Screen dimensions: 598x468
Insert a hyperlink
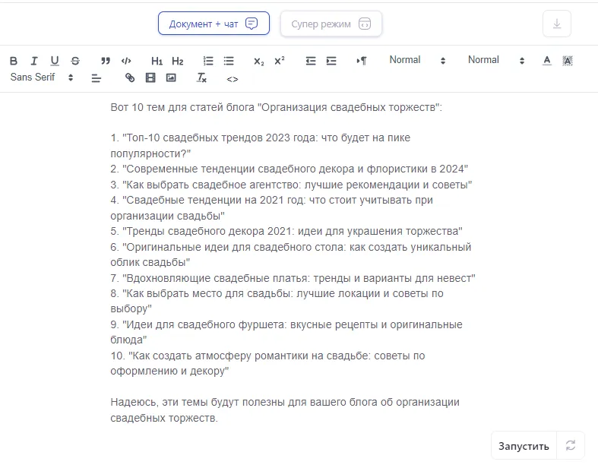130,77
